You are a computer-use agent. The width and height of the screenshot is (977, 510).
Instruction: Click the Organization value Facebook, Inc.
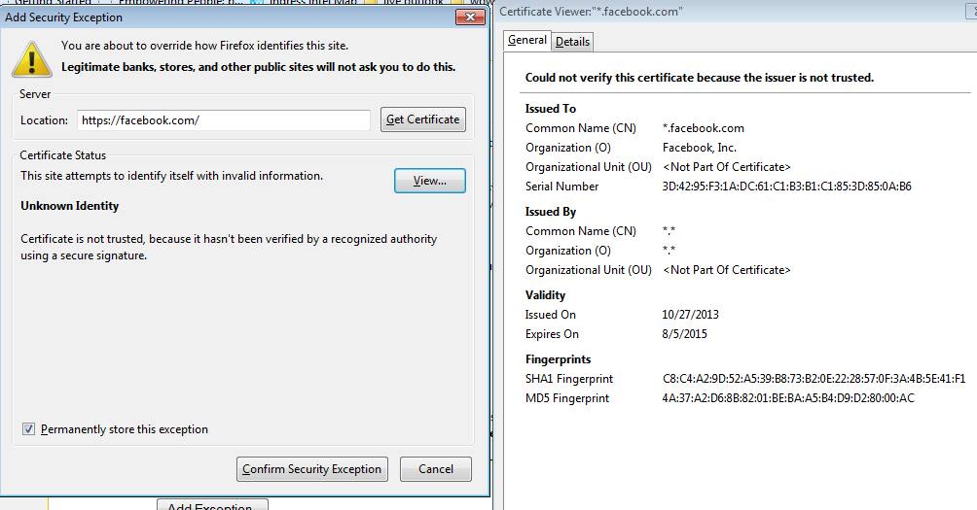(699, 148)
